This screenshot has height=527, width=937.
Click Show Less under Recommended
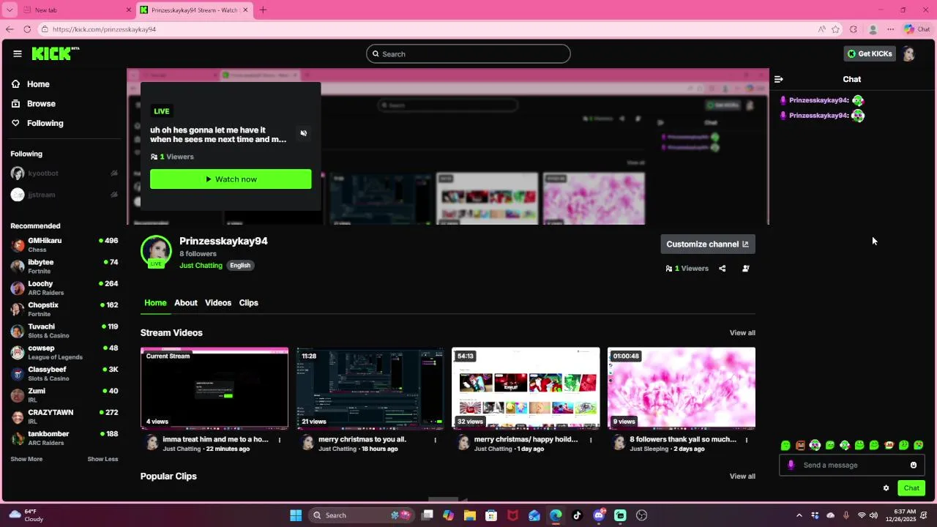tap(102, 460)
